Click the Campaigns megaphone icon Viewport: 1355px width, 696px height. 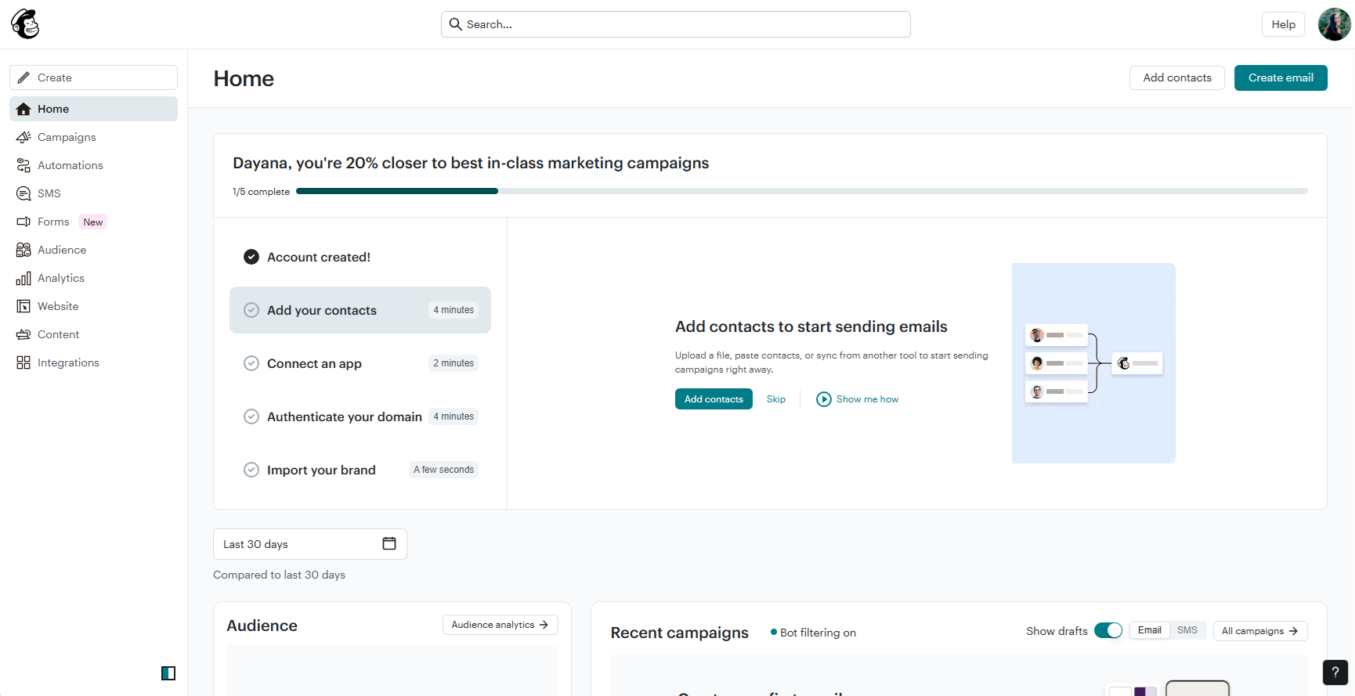(23, 137)
